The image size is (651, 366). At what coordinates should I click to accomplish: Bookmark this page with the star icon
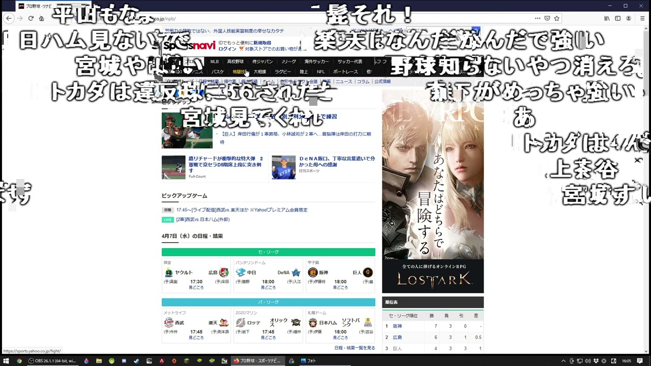point(557,18)
